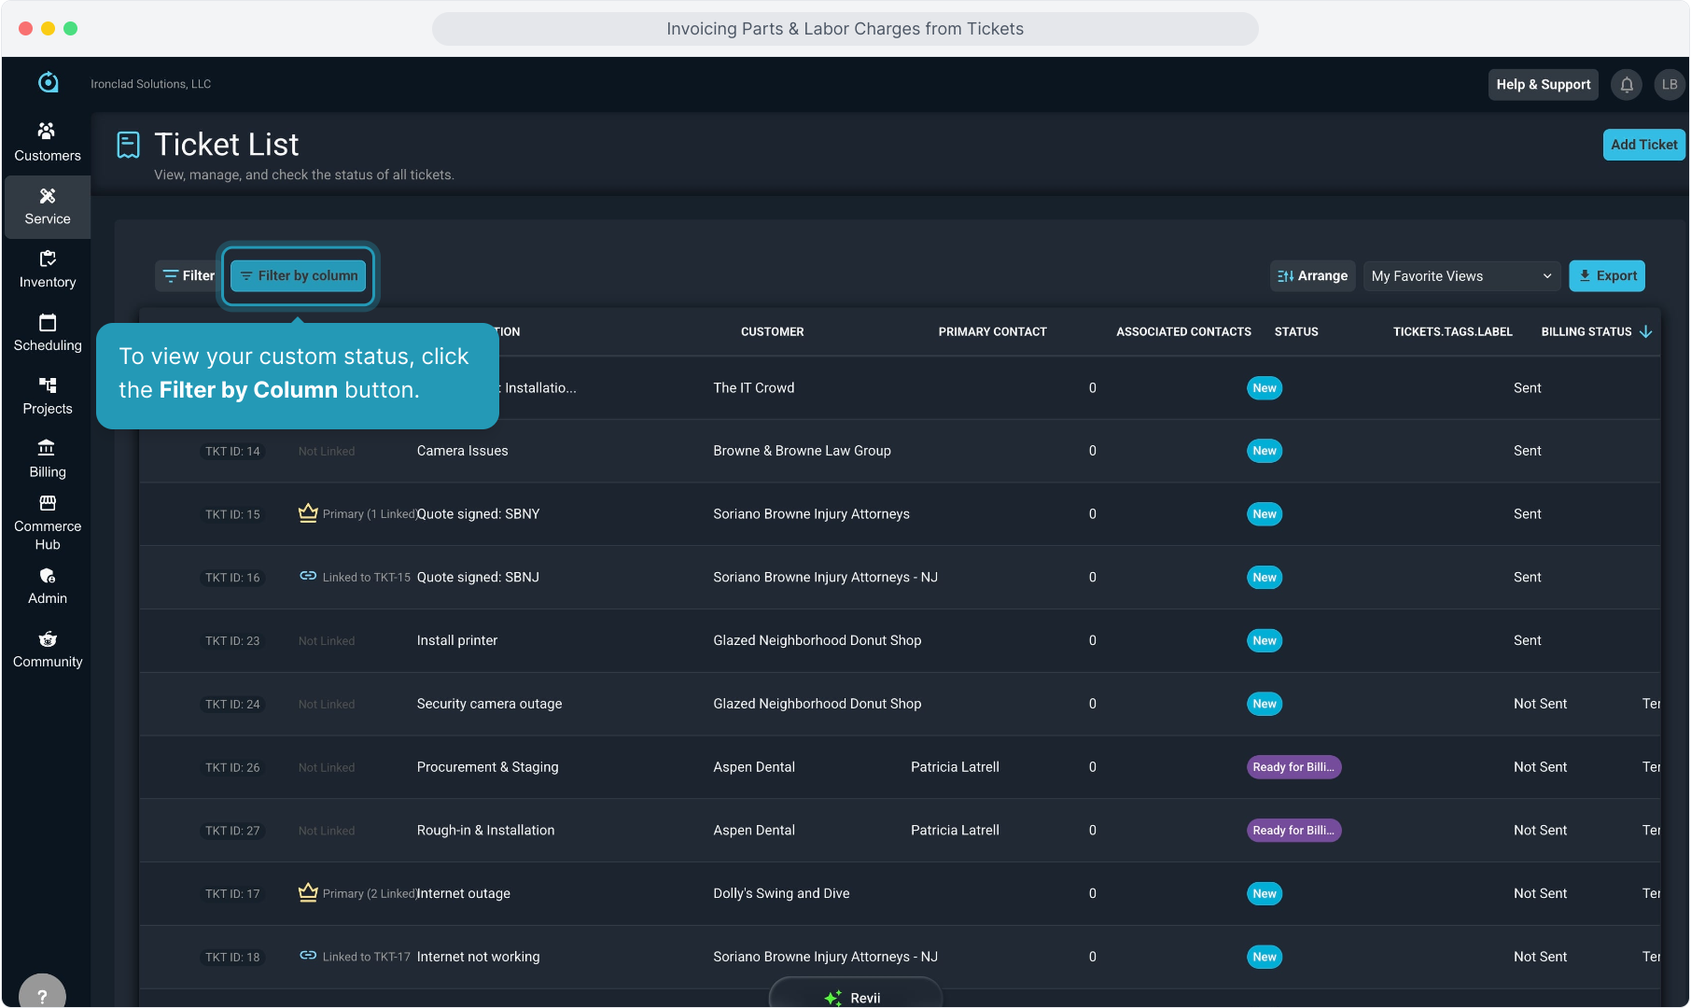Navigate to Projects in sidebar

coord(48,396)
